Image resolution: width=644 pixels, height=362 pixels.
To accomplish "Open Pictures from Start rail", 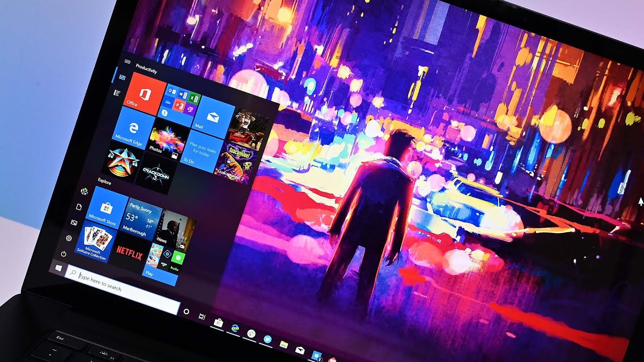I will click(74, 222).
